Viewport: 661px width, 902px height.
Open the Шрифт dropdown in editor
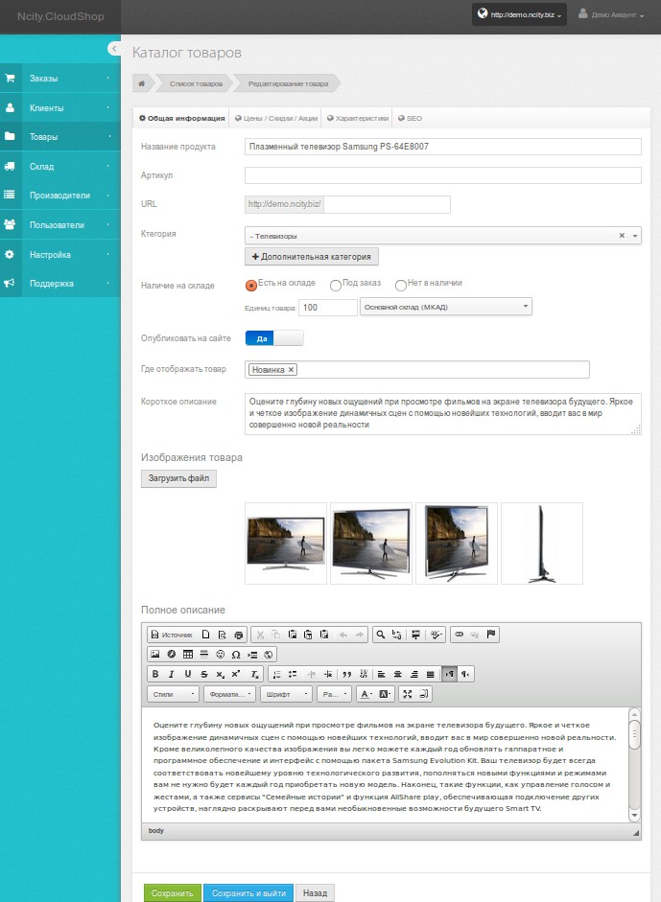click(286, 694)
